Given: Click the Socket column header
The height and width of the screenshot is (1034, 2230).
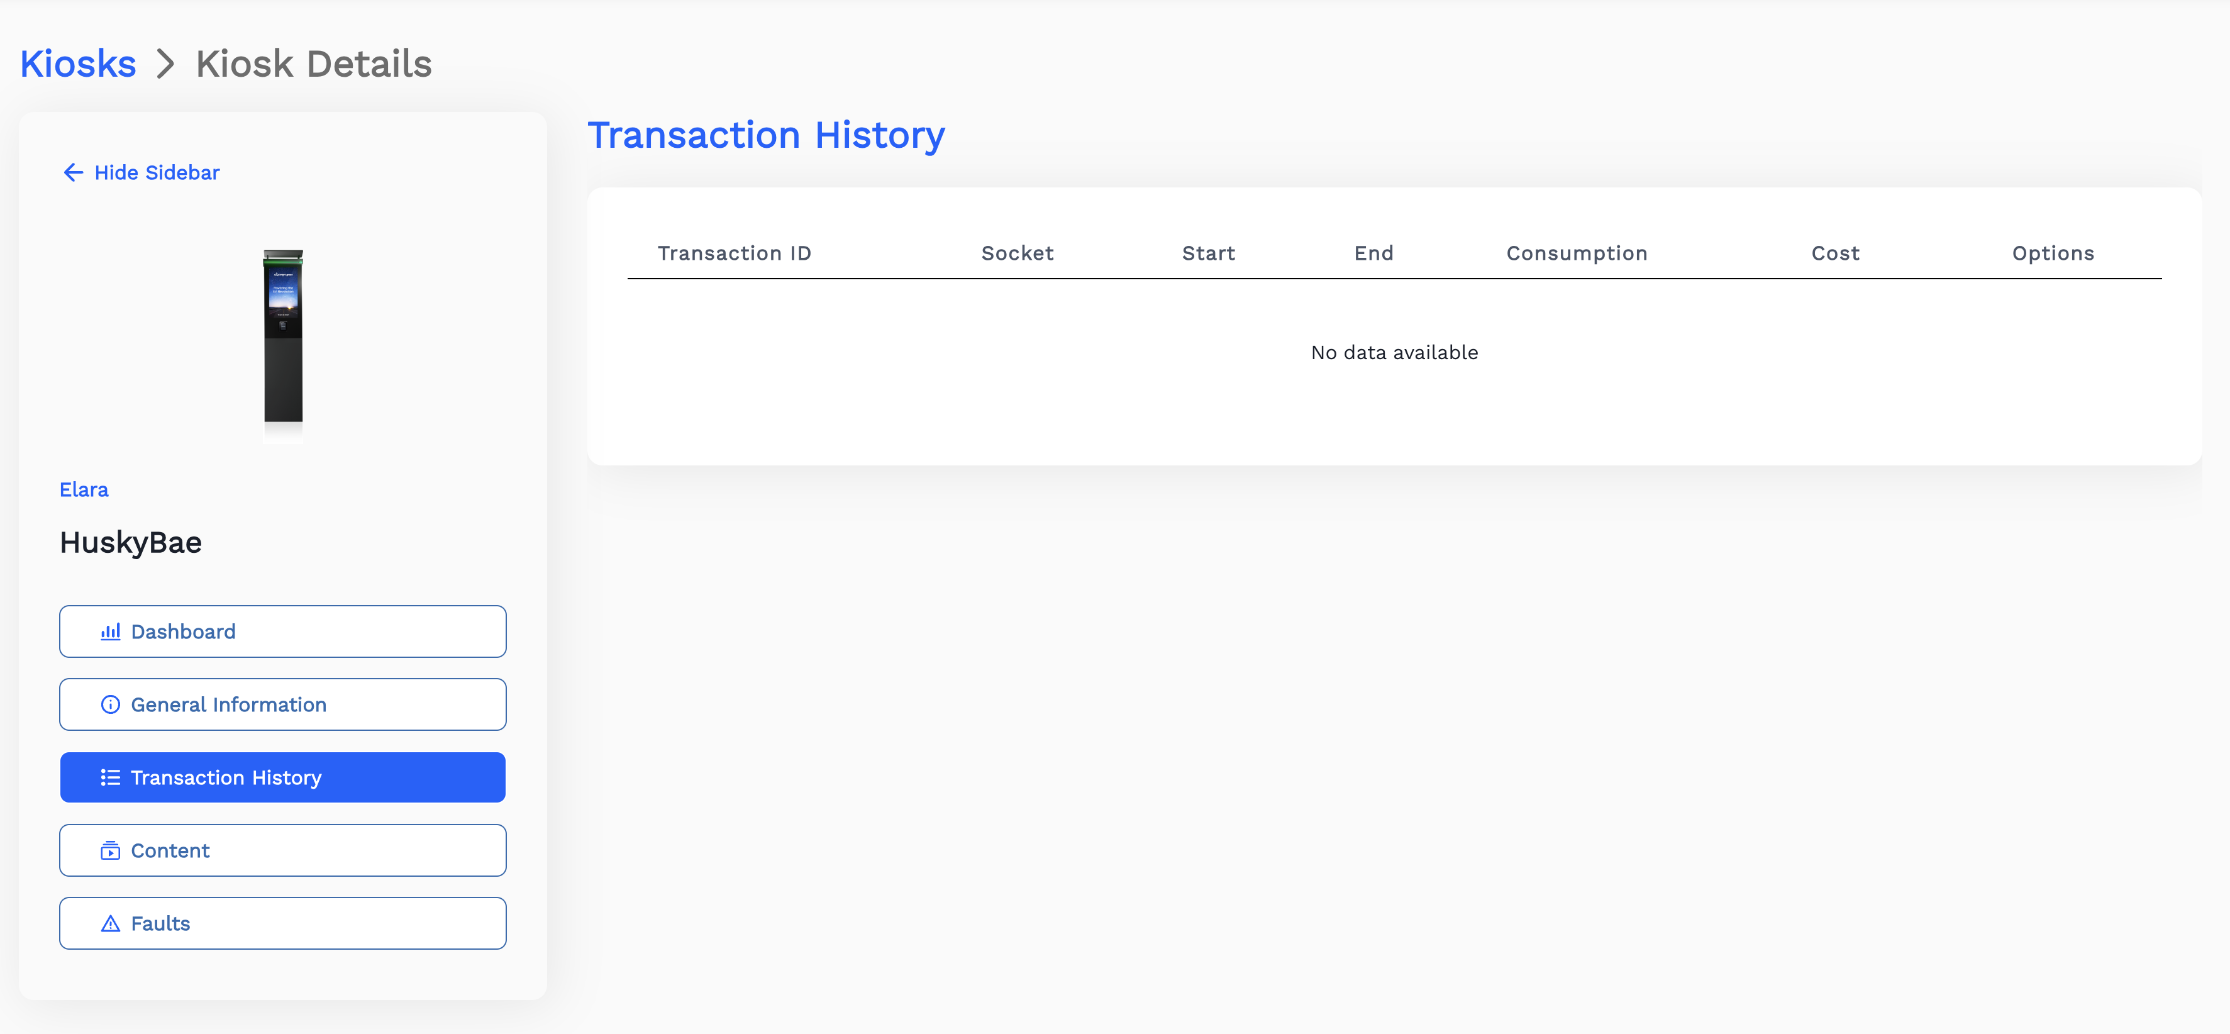Looking at the screenshot, I should pyautogui.click(x=1017, y=253).
